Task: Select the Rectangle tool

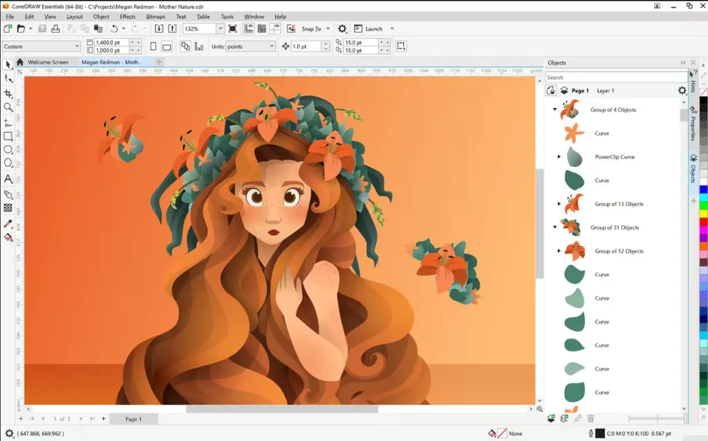Action: coord(8,136)
